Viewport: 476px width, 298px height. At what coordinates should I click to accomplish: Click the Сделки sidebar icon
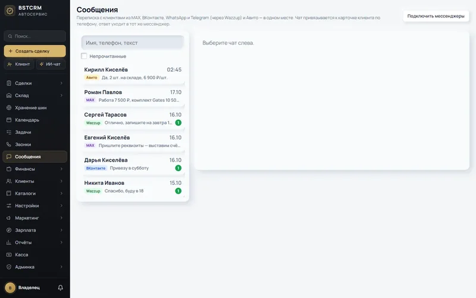coord(9,83)
